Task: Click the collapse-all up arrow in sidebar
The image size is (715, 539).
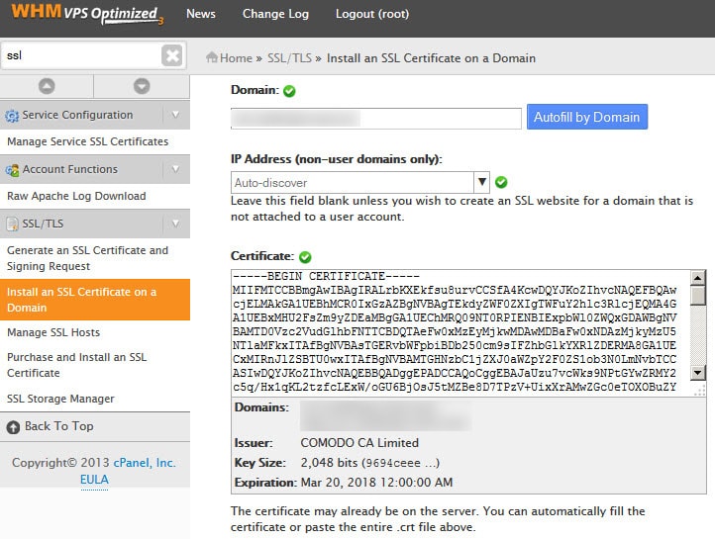Action: click(x=47, y=86)
